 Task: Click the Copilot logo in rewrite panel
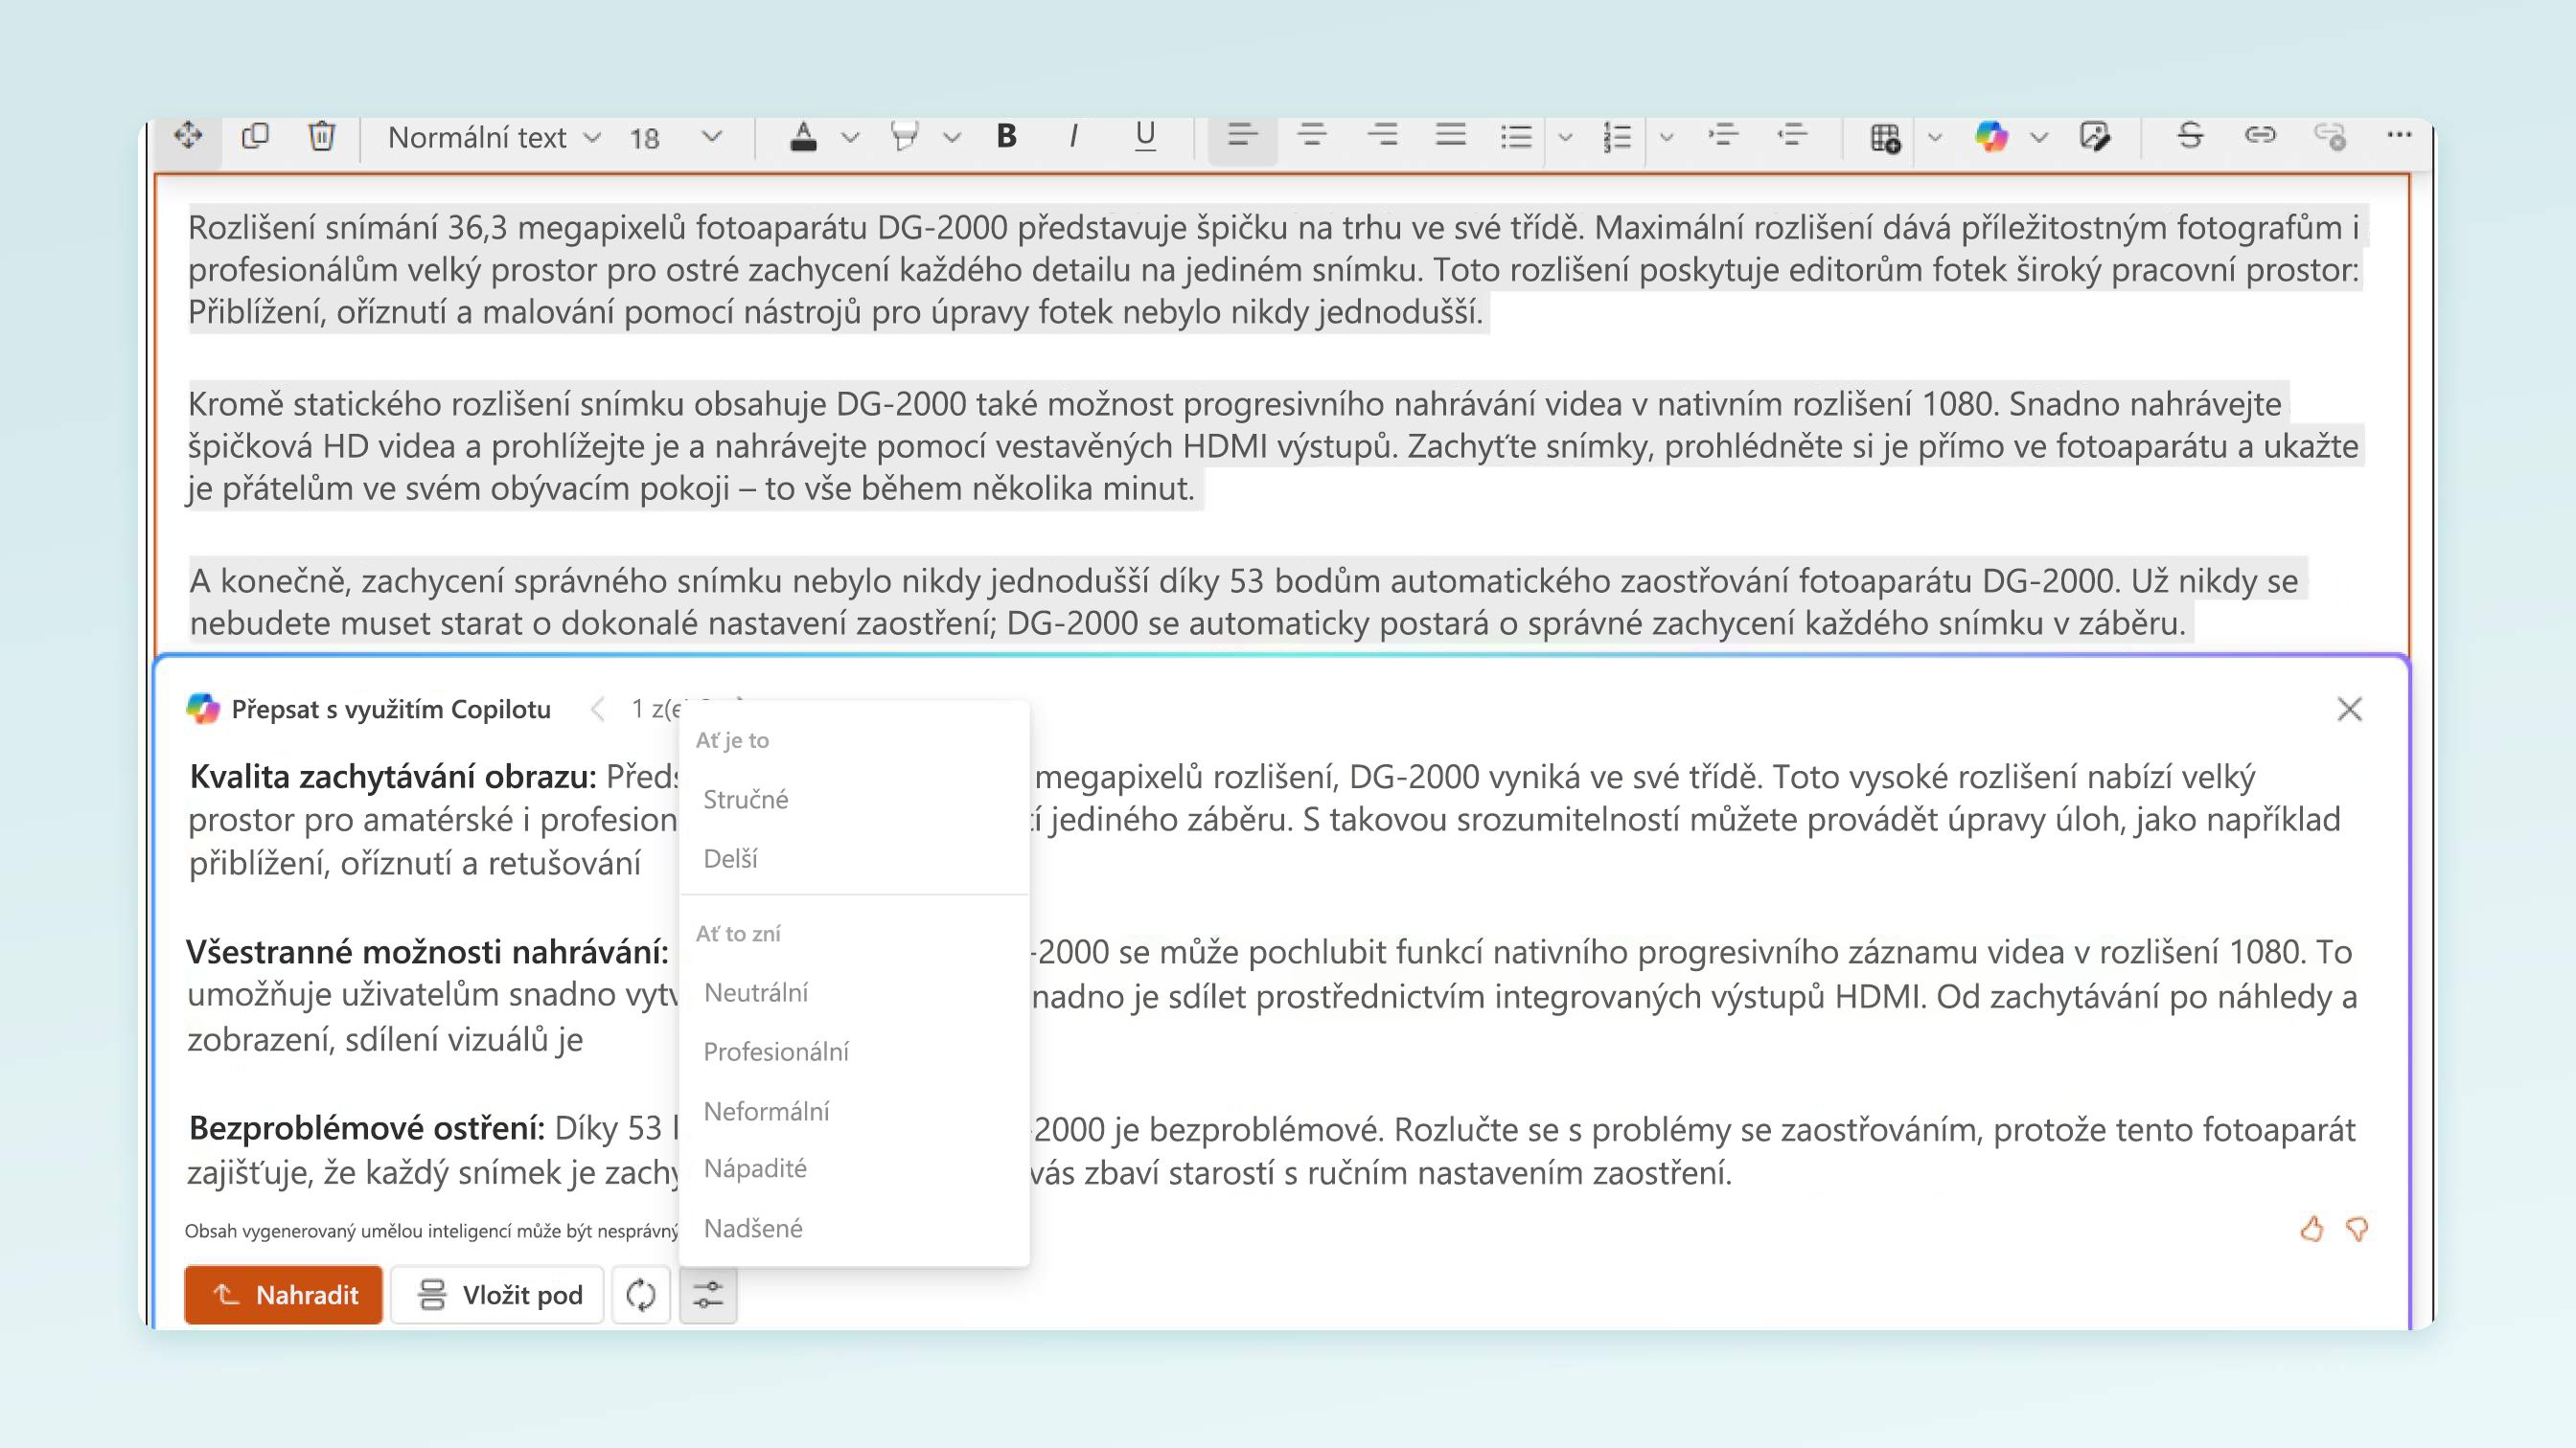pos(203,709)
